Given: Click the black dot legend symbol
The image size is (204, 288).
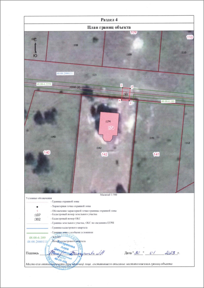Looking at the screenshot, I should 37,207.
